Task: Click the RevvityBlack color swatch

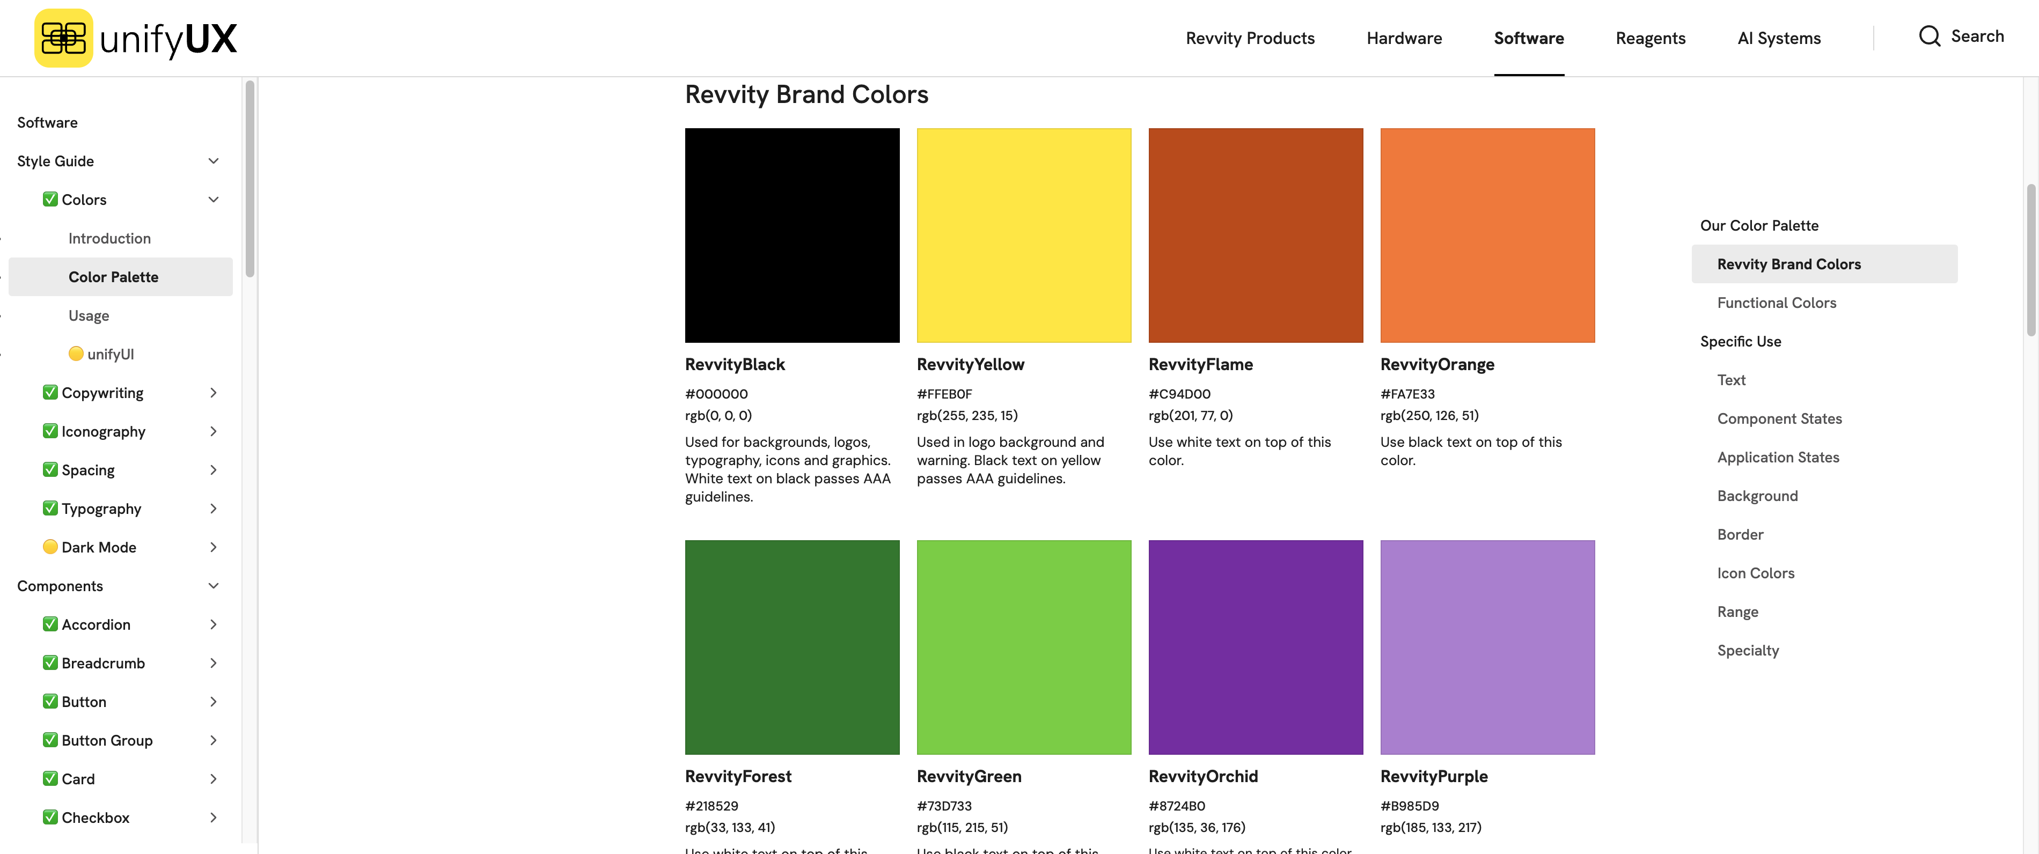Action: coord(793,235)
